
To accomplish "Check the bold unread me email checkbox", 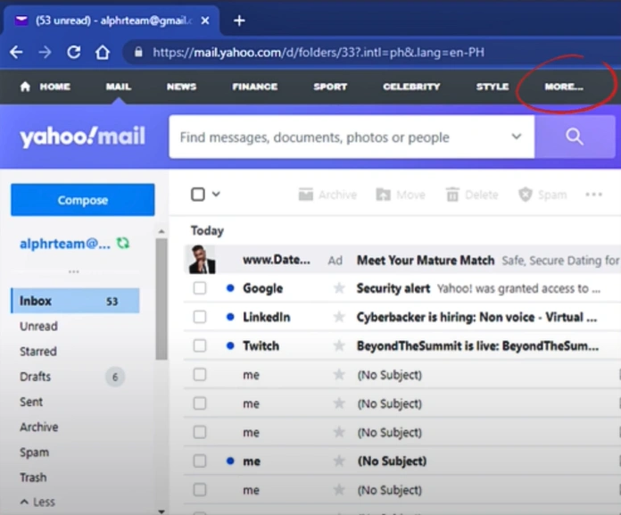I will pyautogui.click(x=200, y=461).
